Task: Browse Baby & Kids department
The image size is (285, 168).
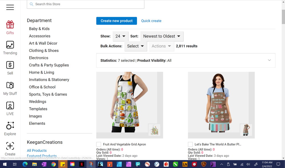Action: (x=39, y=29)
